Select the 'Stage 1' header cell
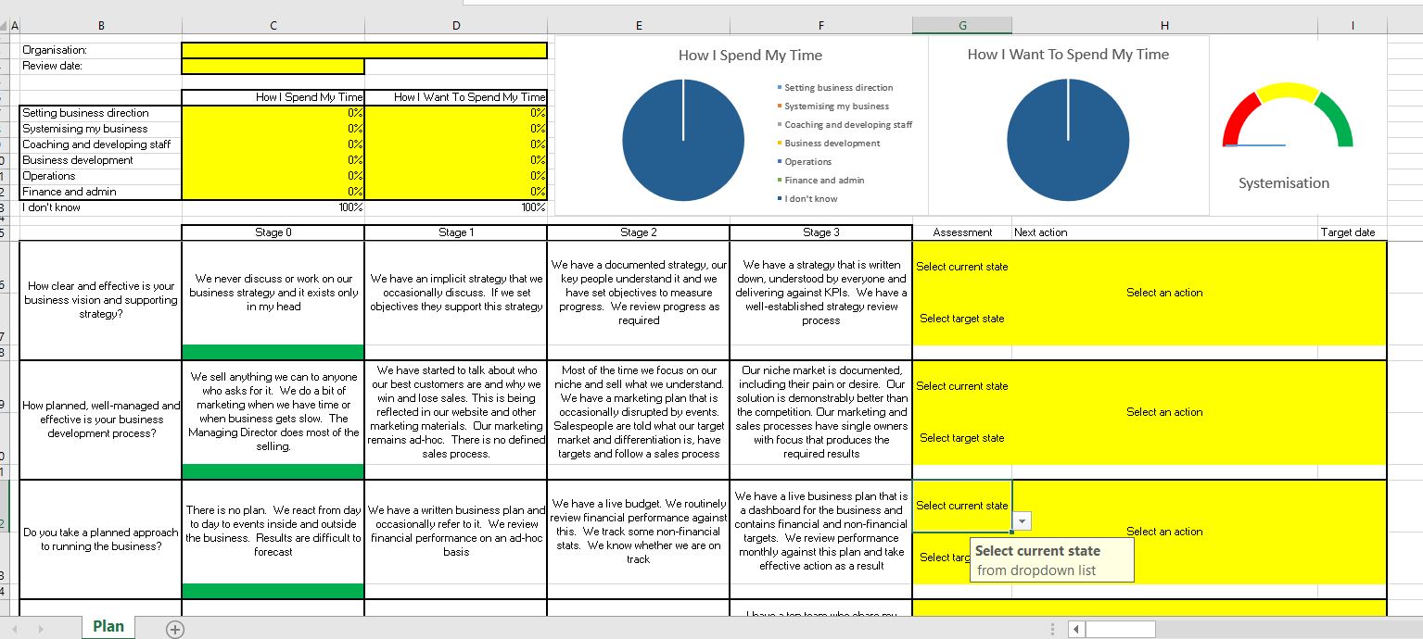 pos(456,232)
